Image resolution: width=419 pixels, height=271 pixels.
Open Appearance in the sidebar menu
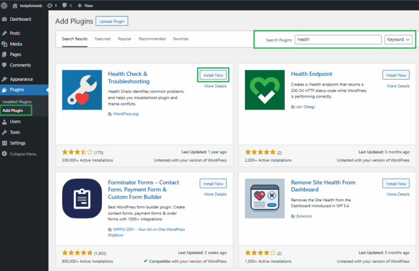(x=21, y=79)
